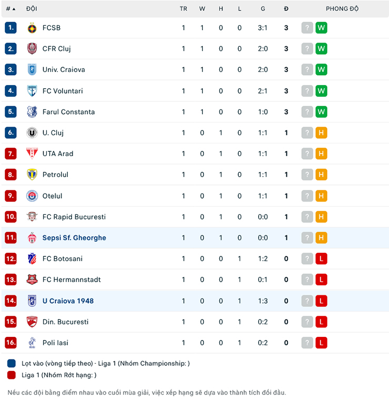Click the green W form badge for FCSB

[x=321, y=28]
